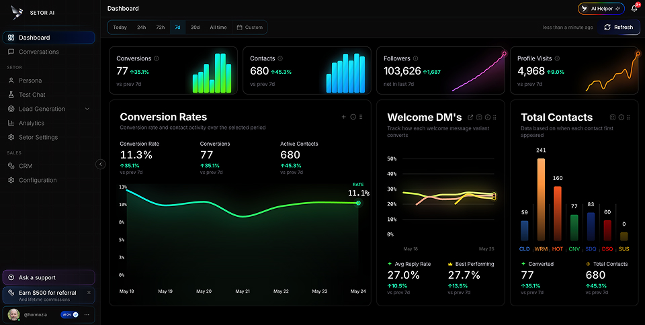Click the HOT bar showing 160
Image resolution: width=645 pixels, height=325 pixels.
(x=558, y=214)
